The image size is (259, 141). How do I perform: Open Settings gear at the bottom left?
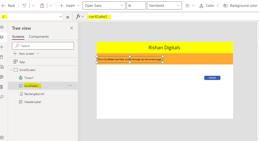(2, 137)
